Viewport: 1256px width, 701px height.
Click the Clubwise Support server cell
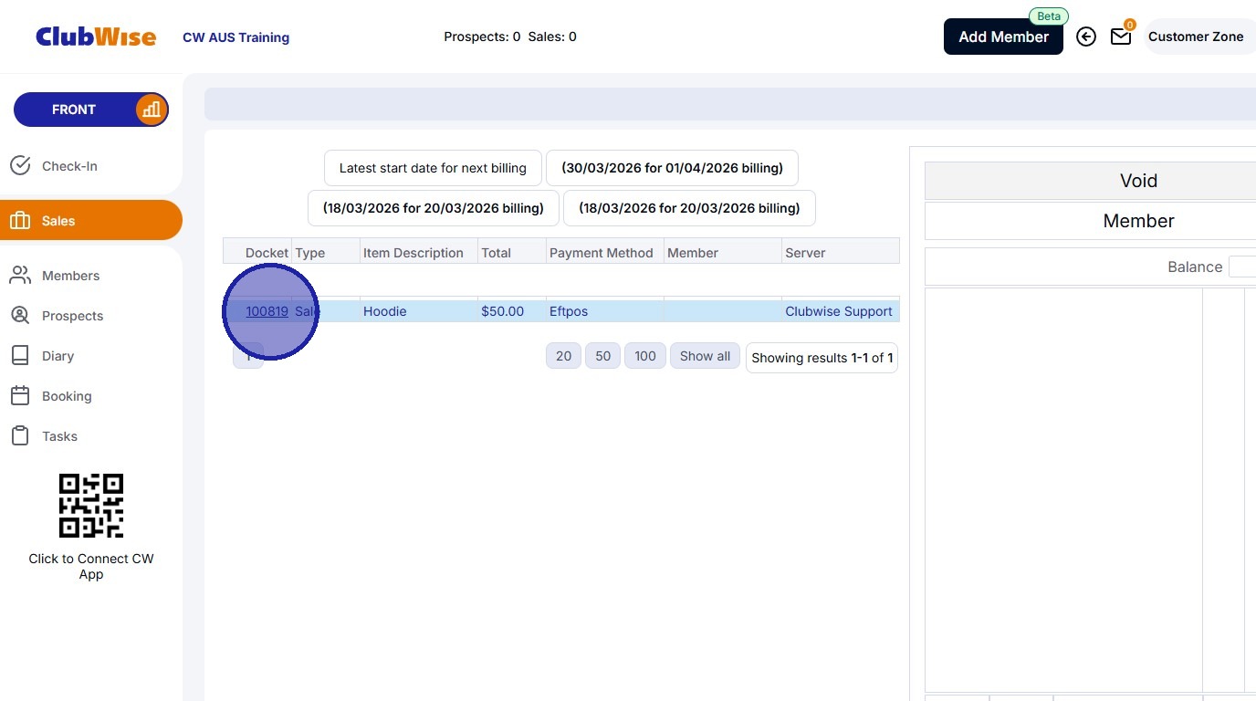coord(841,311)
